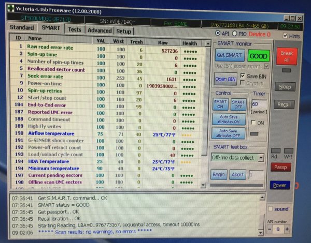Turn Auto Save attributes ON
311x243 pixels.
[x=229, y=119]
